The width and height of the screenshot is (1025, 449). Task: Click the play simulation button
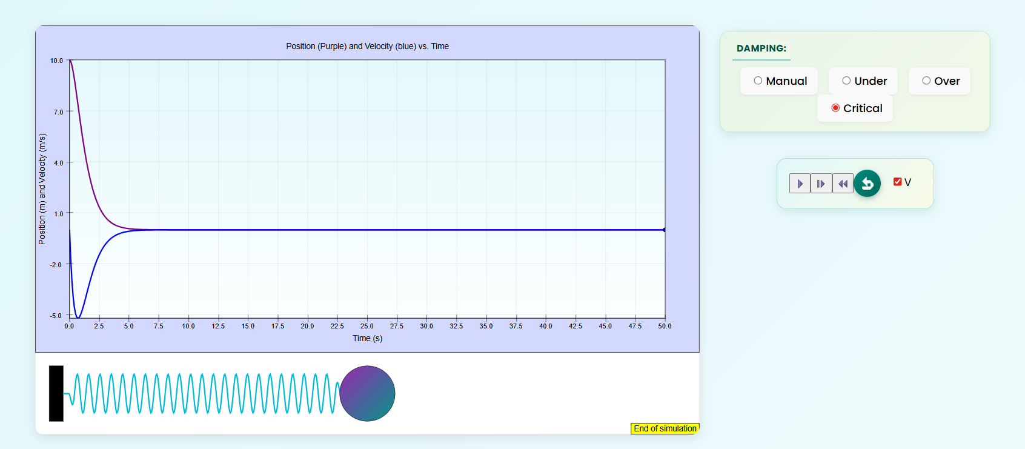(x=800, y=184)
